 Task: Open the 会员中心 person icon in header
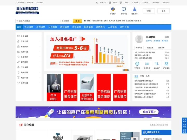point(135,9)
